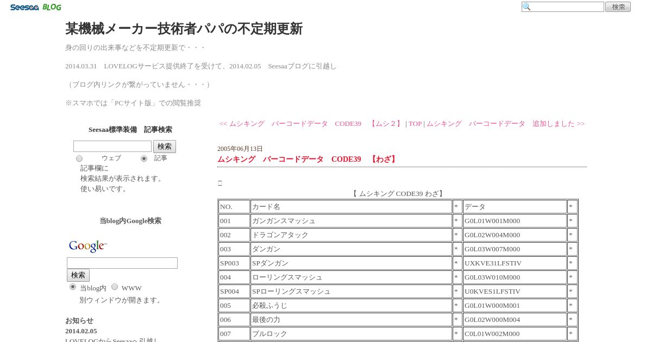Click the データ header cell

(x=515, y=207)
